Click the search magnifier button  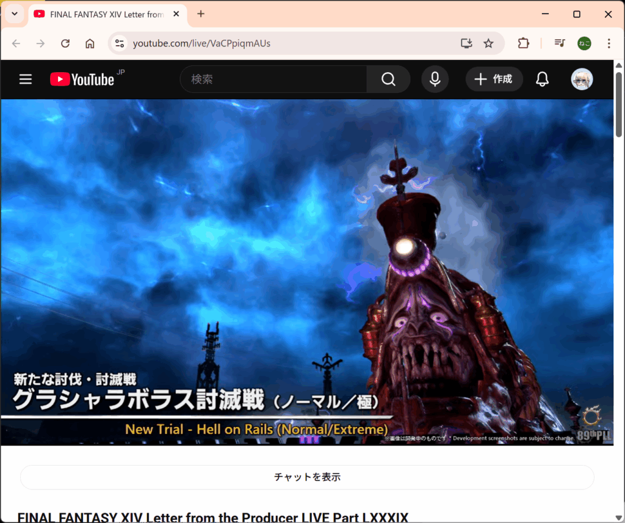388,79
